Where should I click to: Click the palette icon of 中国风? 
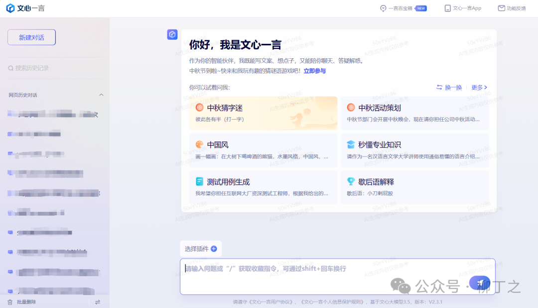click(x=199, y=145)
